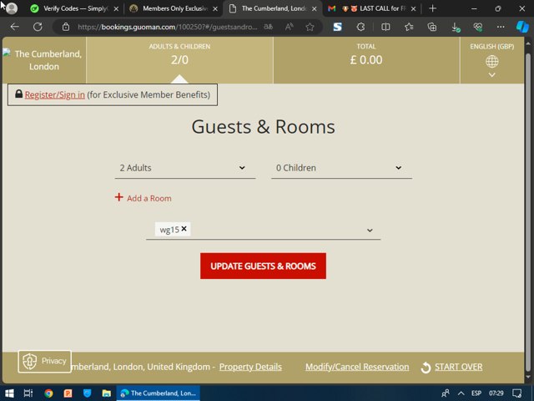
Task: Click the site info lock icon in address bar
Action: point(66,27)
